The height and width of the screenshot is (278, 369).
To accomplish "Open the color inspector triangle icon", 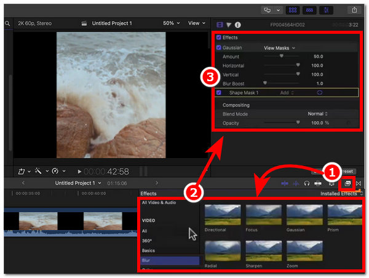I will tap(229, 25).
